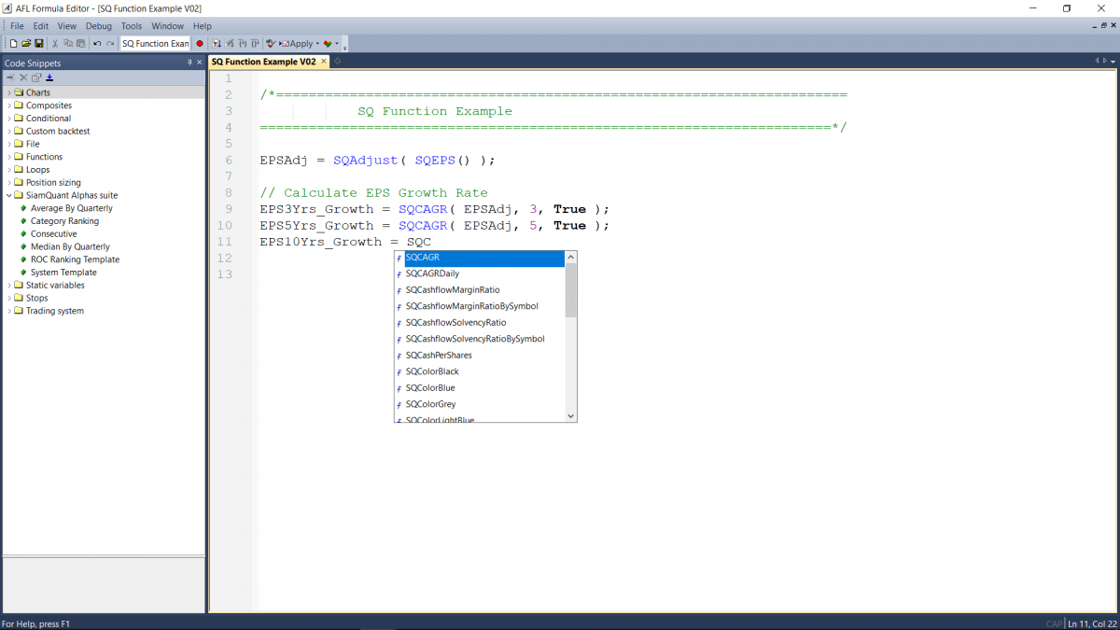Open the dropdown arrow next to Apply
The width and height of the screenshot is (1120, 630).
point(317,44)
